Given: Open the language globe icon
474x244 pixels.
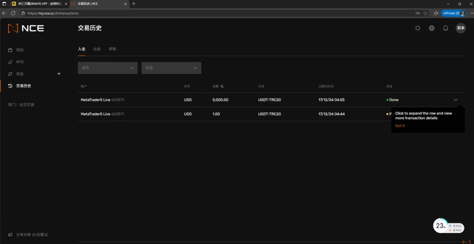Looking at the screenshot, I should 432,28.
